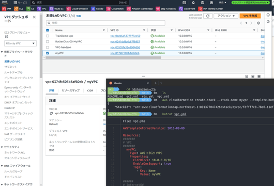Click the Create VPC button
Viewport: 274px width, 186px height.
tap(250, 16)
